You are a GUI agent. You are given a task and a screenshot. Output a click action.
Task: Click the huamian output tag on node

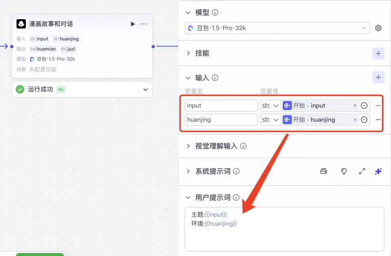pyautogui.click(x=43, y=49)
